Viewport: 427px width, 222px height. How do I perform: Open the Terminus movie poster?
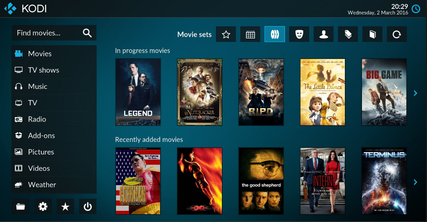[384, 181]
